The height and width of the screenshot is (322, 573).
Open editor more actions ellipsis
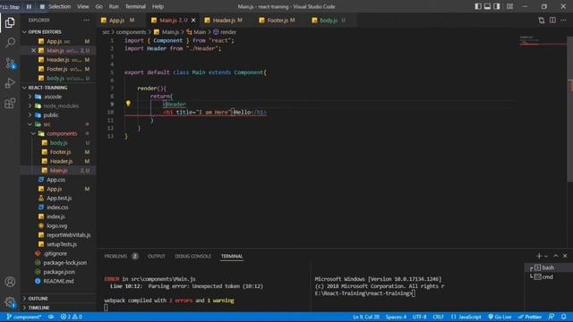pyautogui.click(x=563, y=21)
